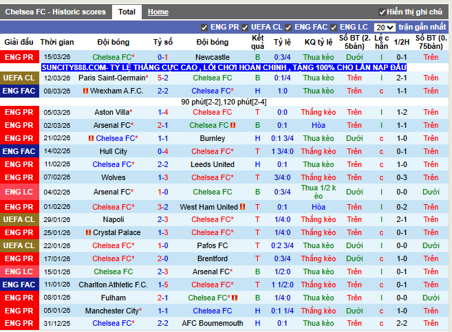Switch to the Home tab

click(x=158, y=12)
